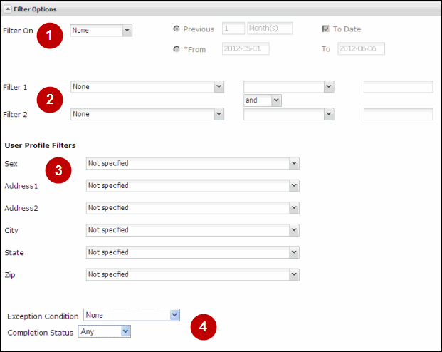Open the Sex profile filter dropdown
Screen dimensions: 442x352
(x=192, y=163)
